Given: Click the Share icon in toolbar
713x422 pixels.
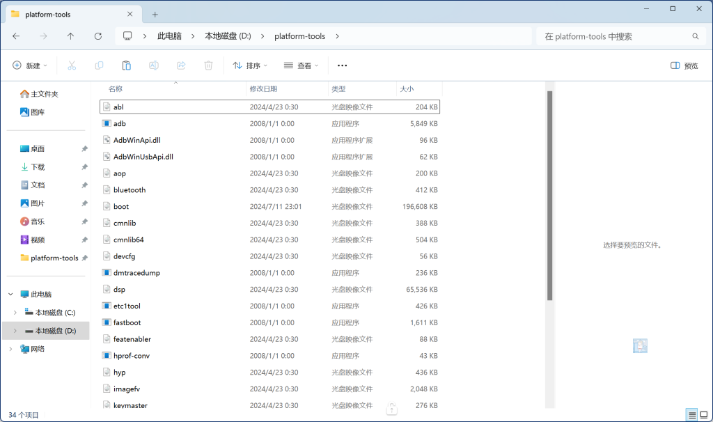Looking at the screenshot, I should pos(181,65).
